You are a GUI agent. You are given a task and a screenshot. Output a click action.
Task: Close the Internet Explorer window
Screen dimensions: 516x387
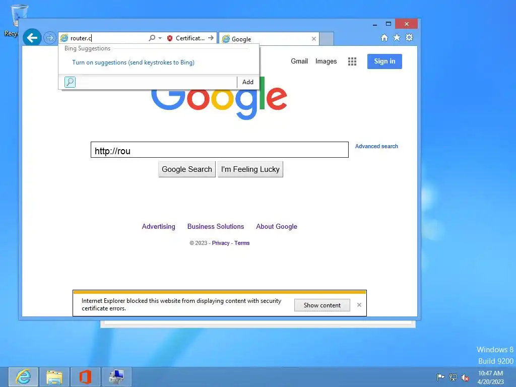point(407,24)
